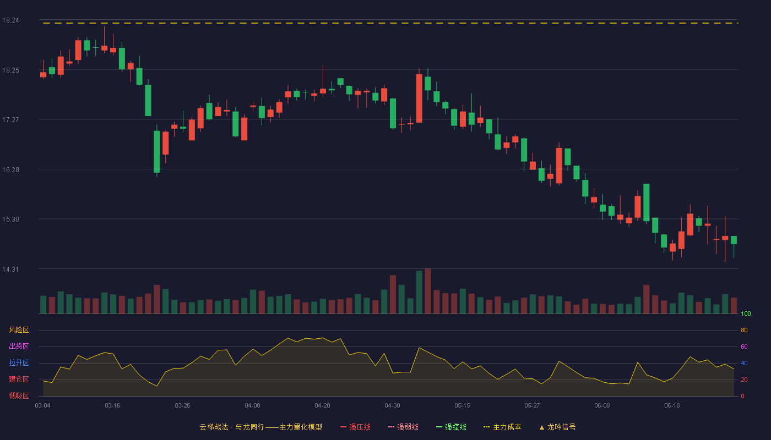
Task: Click the 03-04 date label
Action: [x=42, y=405]
